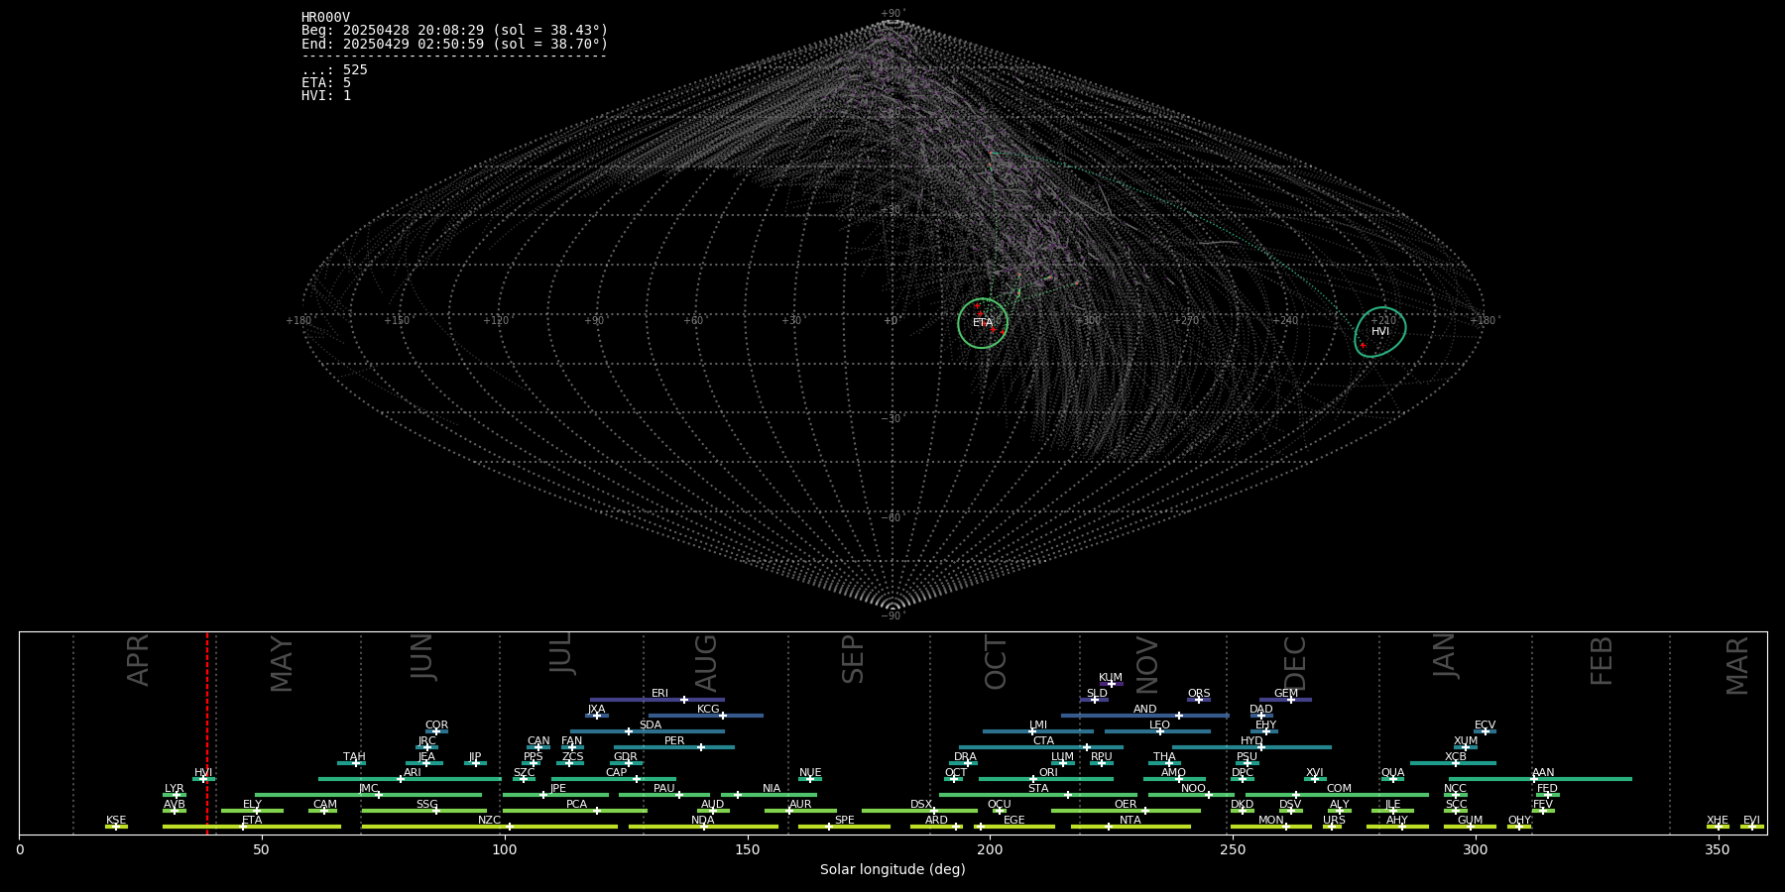Viewport: 1785px width, 892px height.
Task: Click the NOV month label
Action: (x=1147, y=665)
